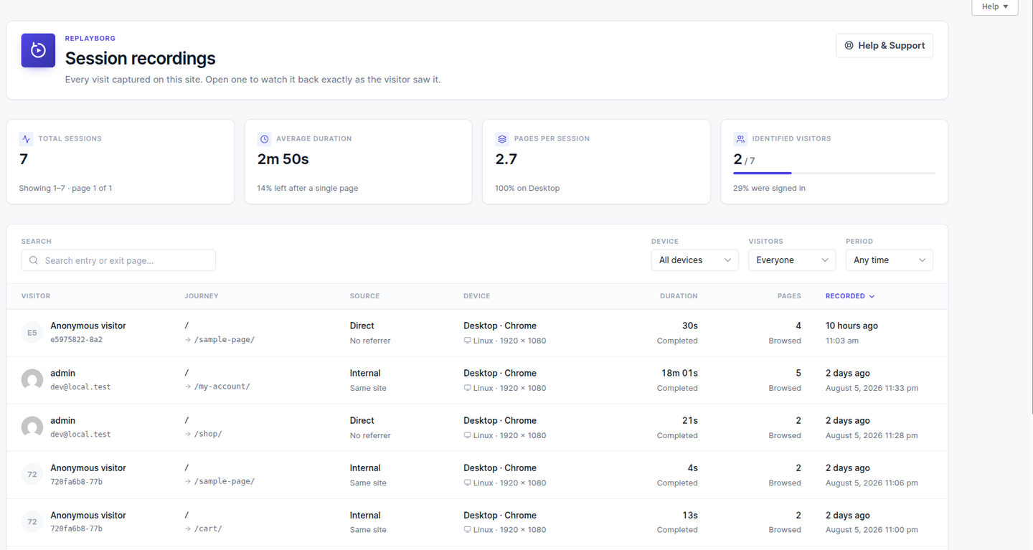Image resolution: width=1033 pixels, height=550 pixels.
Task: Click the 18m 01s duration value
Action: pyautogui.click(x=679, y=373)
